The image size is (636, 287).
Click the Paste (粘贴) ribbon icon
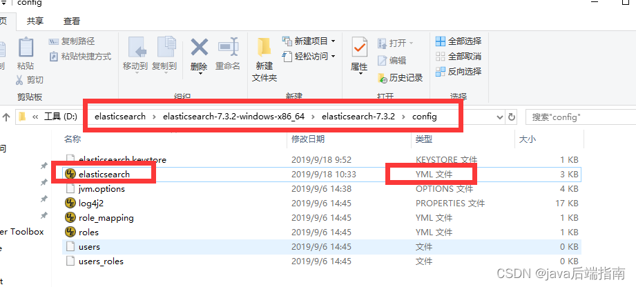(26, 47)
